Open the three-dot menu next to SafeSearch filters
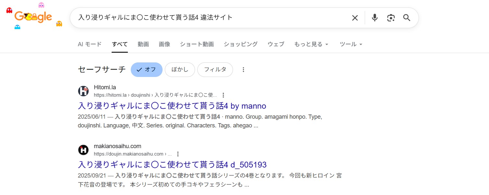The width and height of the screenshot is (489, 195). coord(243,69)
